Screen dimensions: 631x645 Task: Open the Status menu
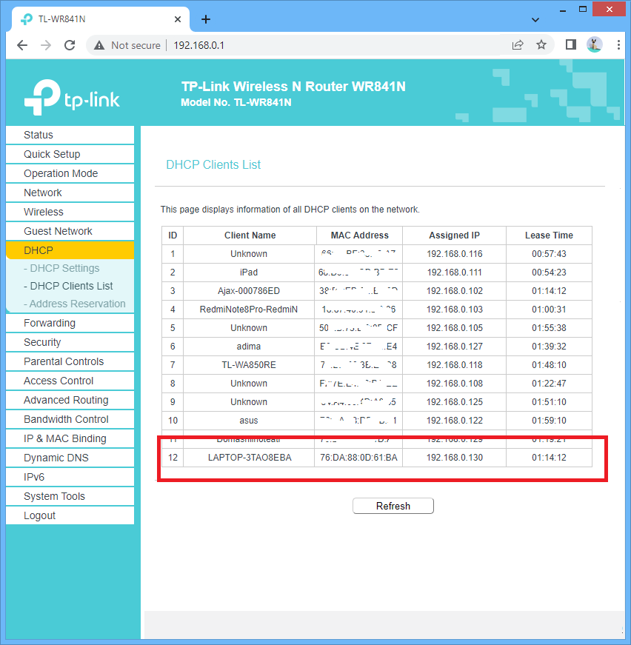70,135
